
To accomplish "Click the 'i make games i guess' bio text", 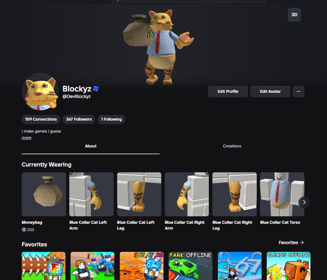I will click(41, 131).
